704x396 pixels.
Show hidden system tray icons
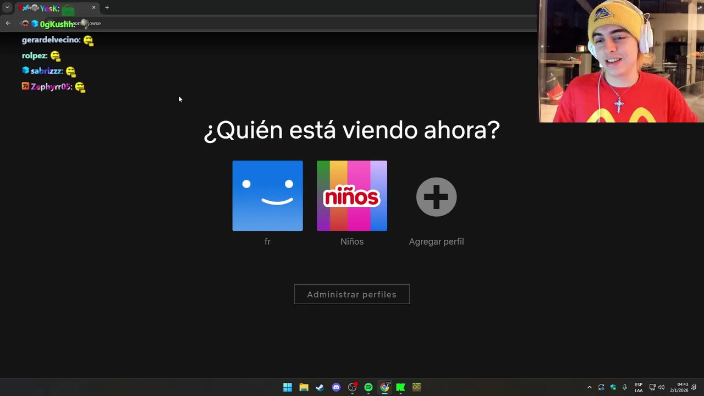point(590,387)
